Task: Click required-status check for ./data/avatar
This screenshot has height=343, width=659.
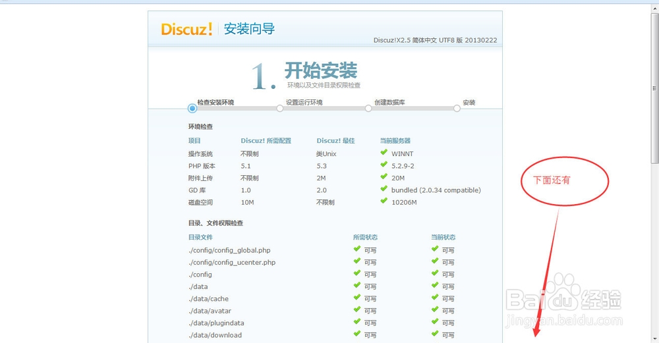Action: (x=357, y=310)
